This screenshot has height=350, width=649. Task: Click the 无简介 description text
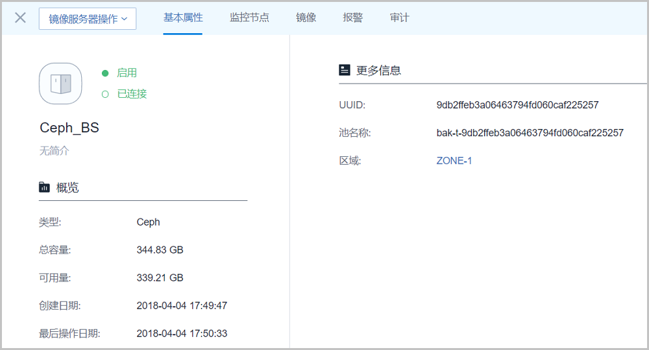tap(55, 151)
